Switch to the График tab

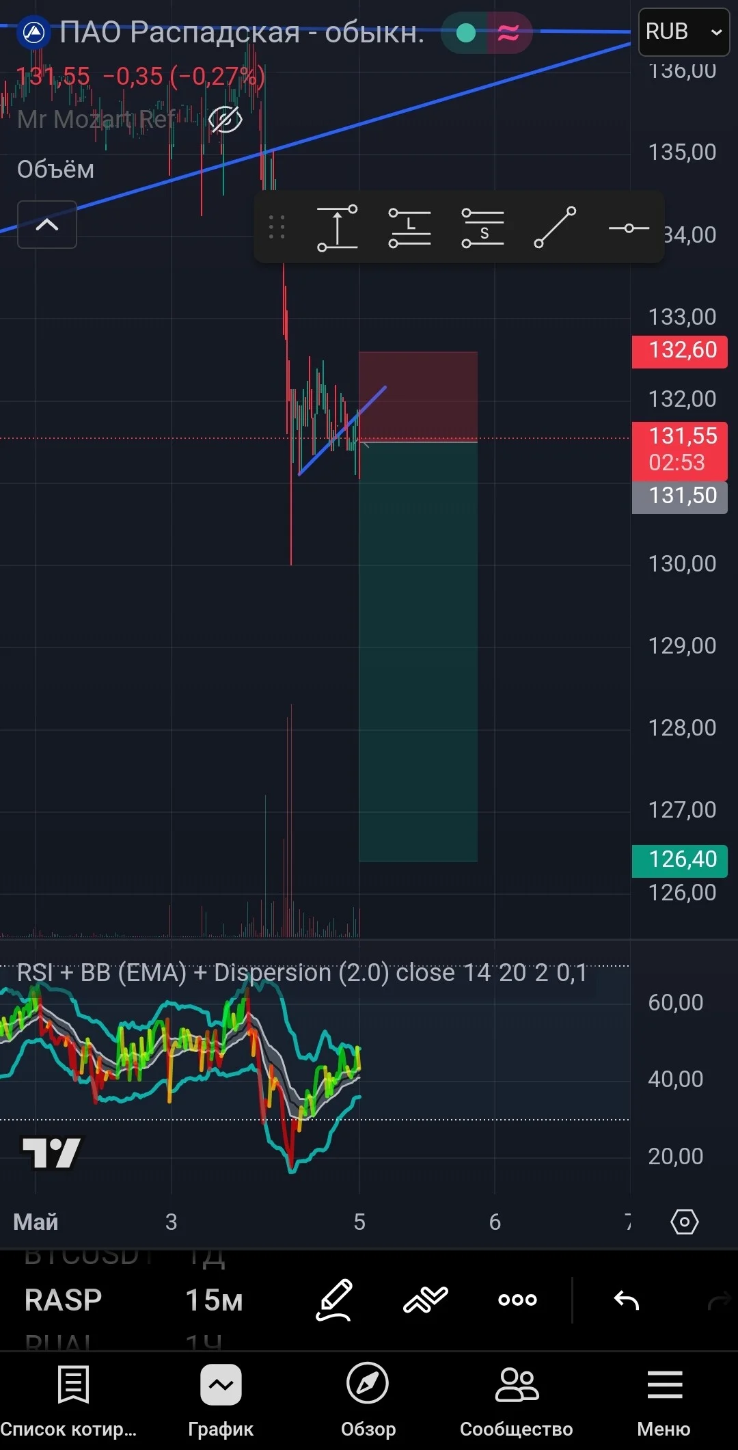(221, 1401)
